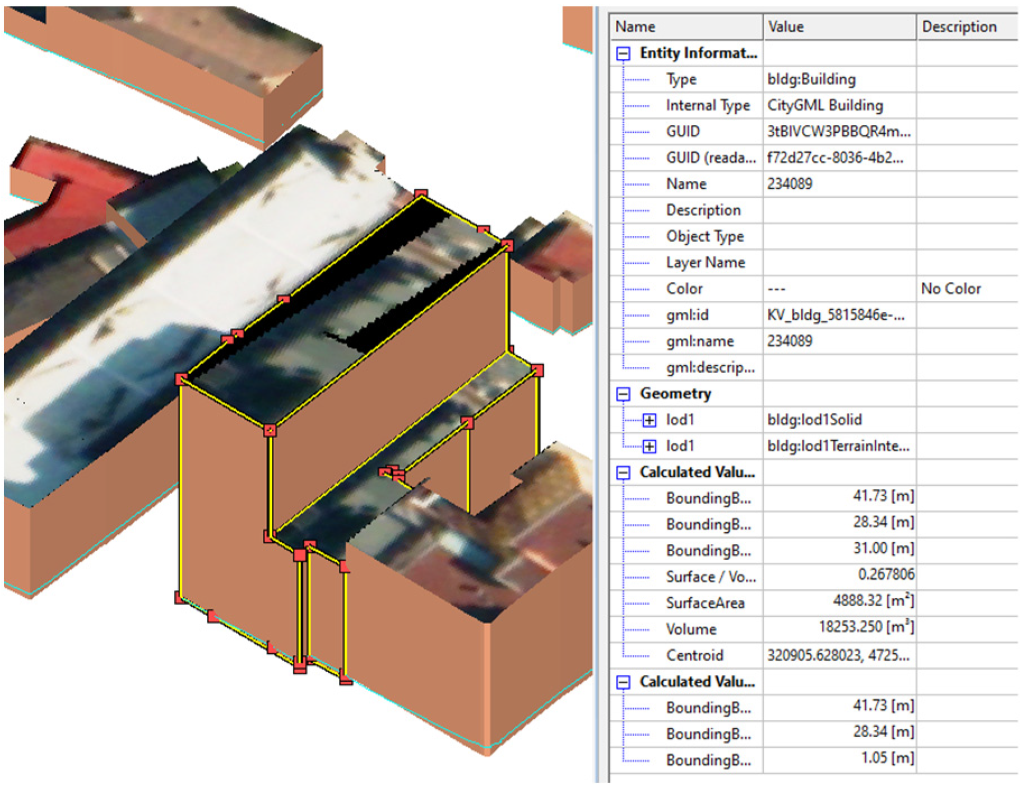The width and height of the screenshot is (1026, 786).
Task: Click the bounding box value 1.05 m
Action: click(x=887, y=759)
